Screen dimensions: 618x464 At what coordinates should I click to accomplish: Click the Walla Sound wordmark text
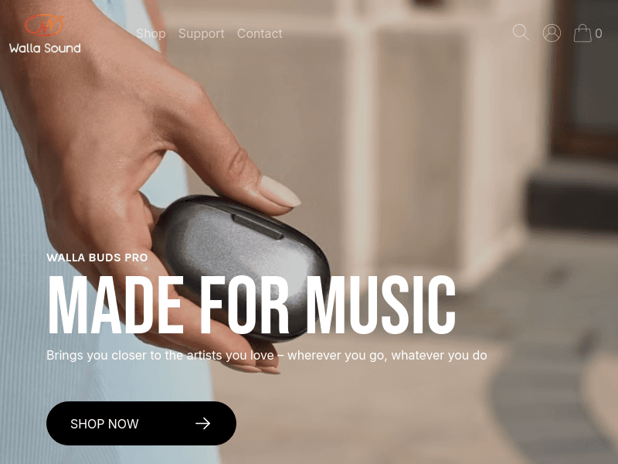(45, 48)
